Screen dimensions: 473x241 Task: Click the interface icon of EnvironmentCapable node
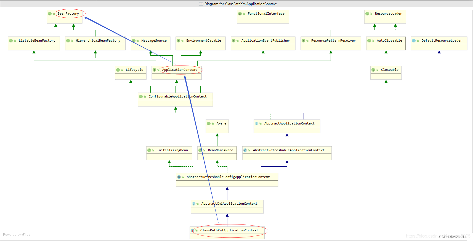pos(178,40)
